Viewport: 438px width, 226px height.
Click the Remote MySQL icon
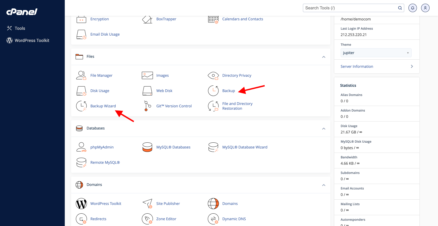click(x=81, y=162)
